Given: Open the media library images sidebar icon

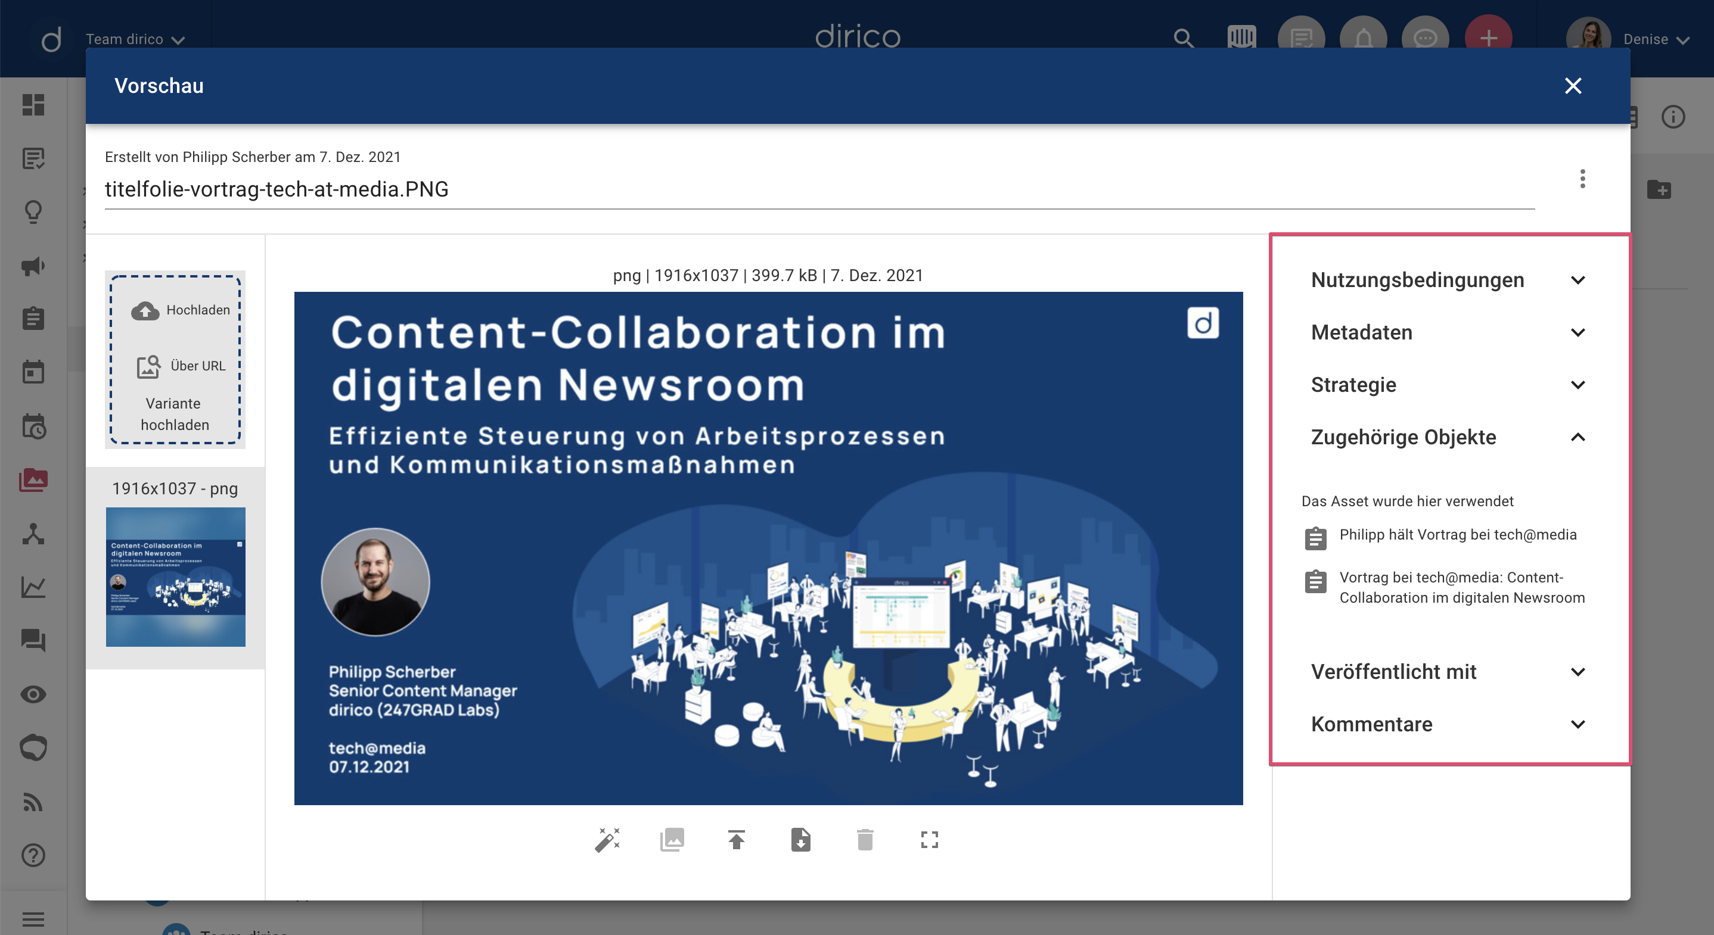Looking at the screenshot, I should point(33,479).
